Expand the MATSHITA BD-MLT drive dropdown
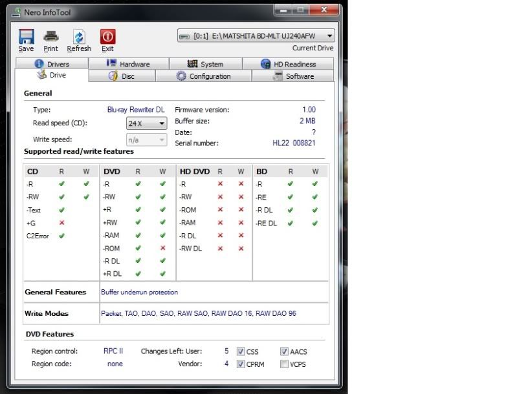The height and width of the screenshot is (394, 517). pyautogui.click(x=257, y=36)
